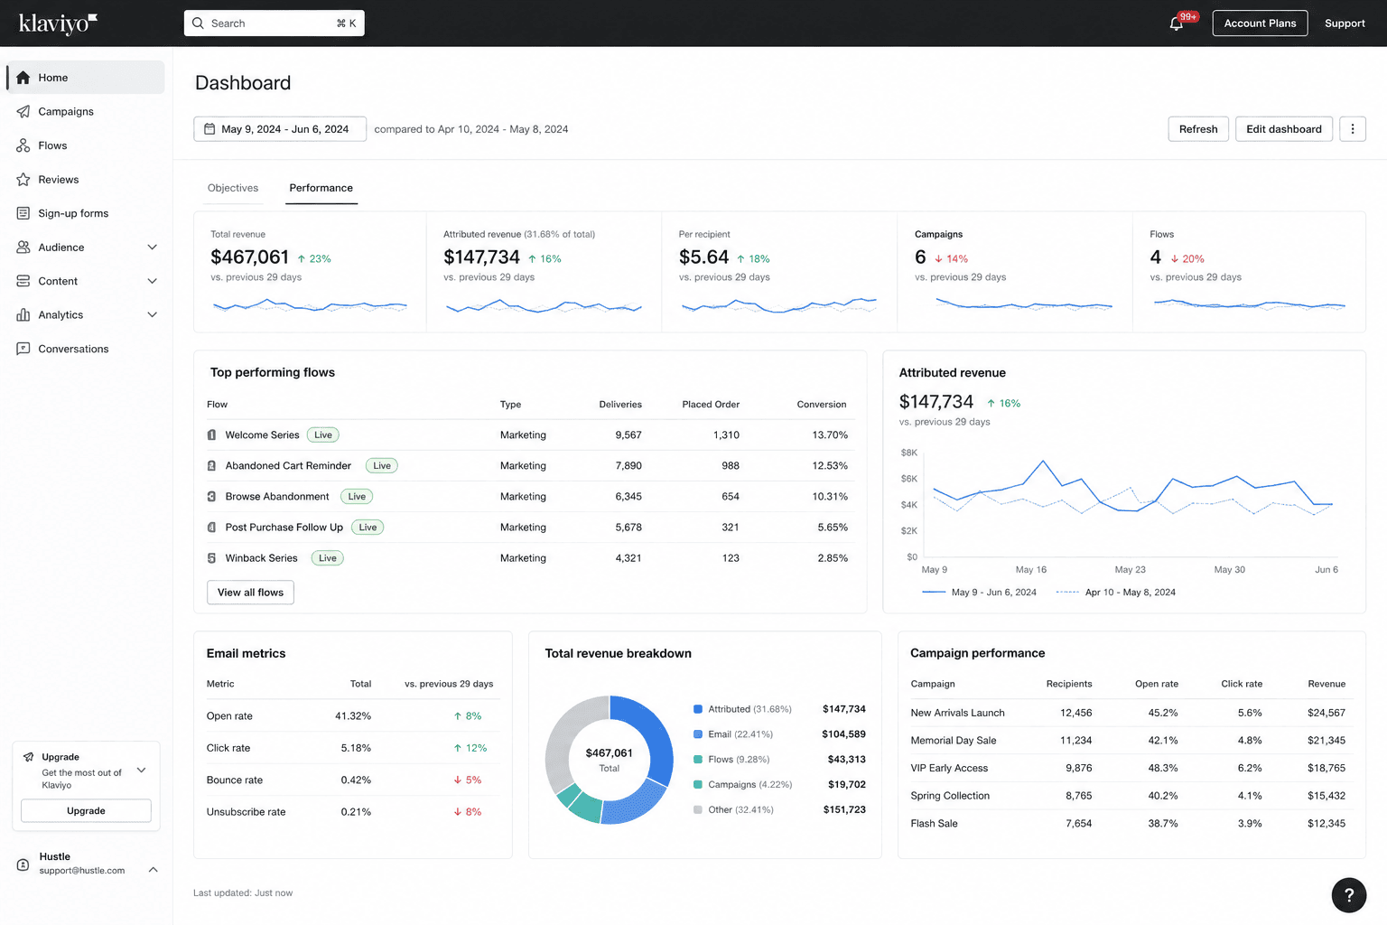Click the Audience people icon
This screenshot has width=1387, height=925.
tap(23, 247)
